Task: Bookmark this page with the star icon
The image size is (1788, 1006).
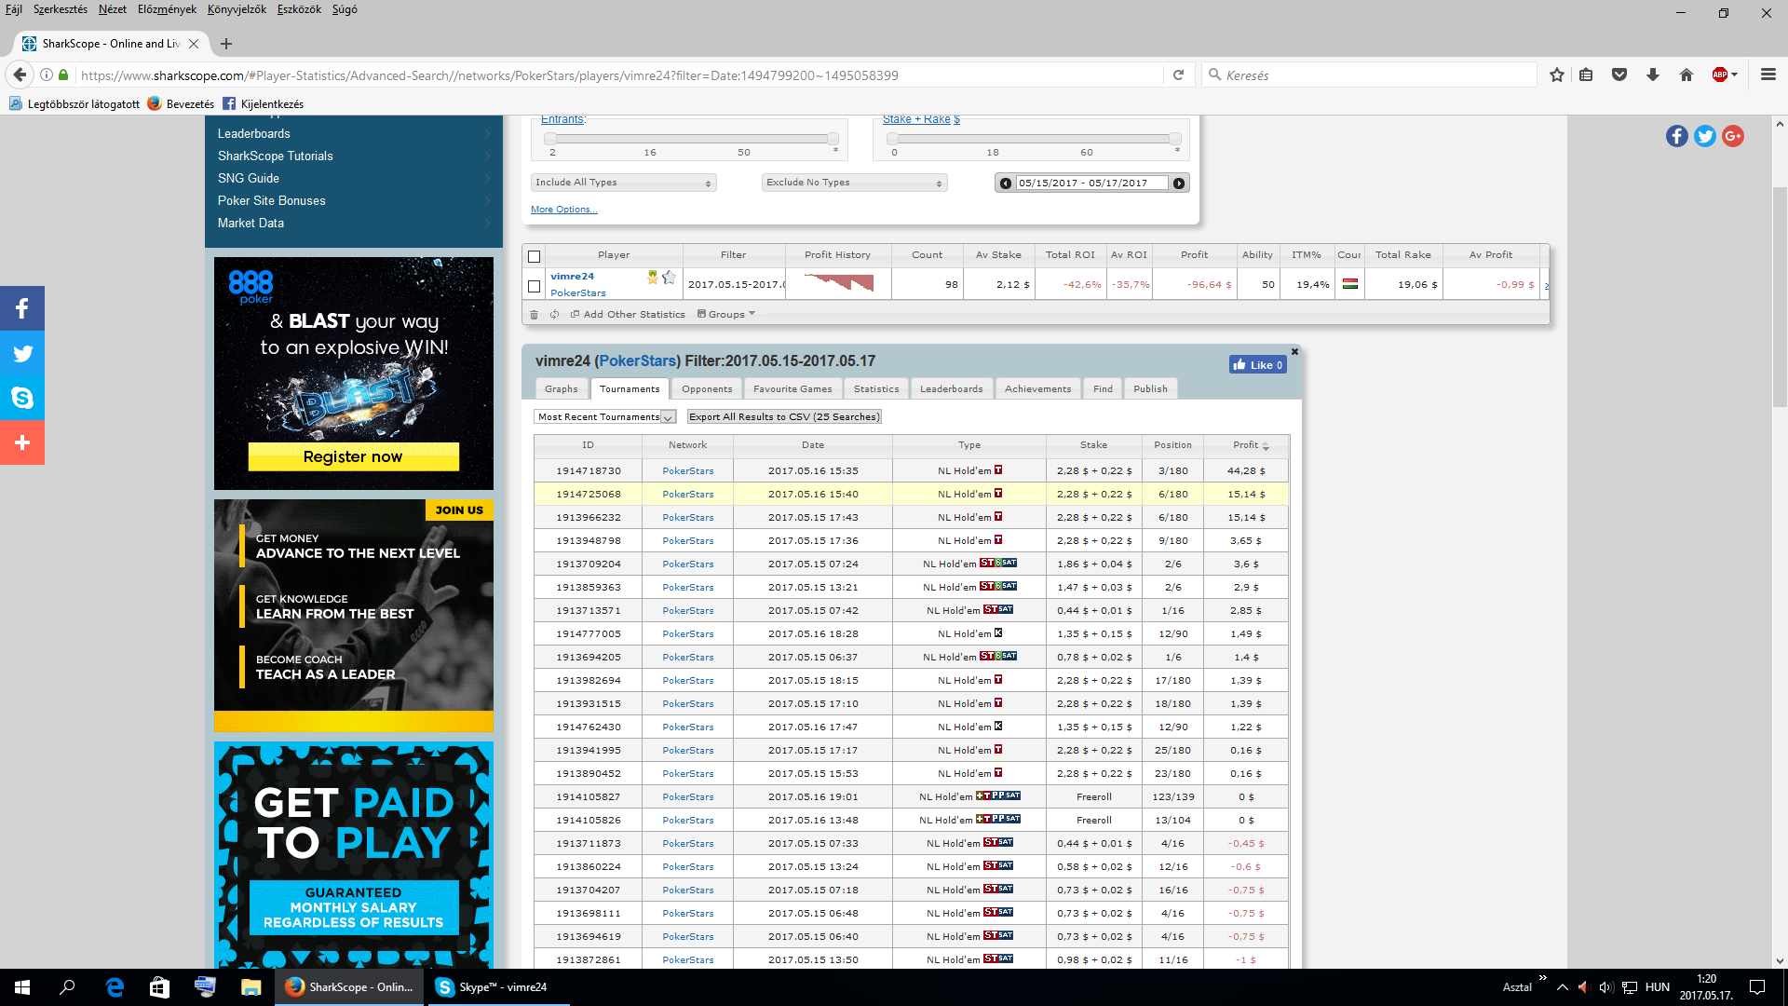Action: pos(1557,75)
